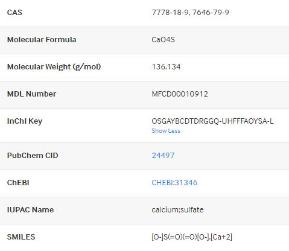This screenshot has height=251, width=289.
Task: Click the IUPAC Name label
Action: point(30,210)
